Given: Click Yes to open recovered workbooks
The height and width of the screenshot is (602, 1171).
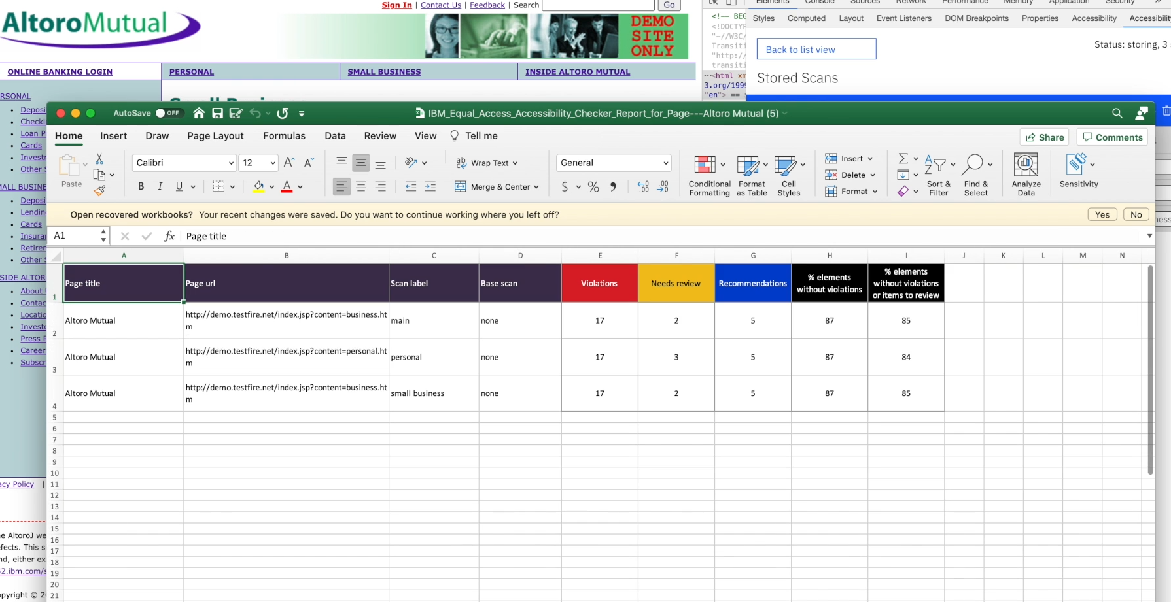Looking at the screenshot, I should pos(1102,214).
